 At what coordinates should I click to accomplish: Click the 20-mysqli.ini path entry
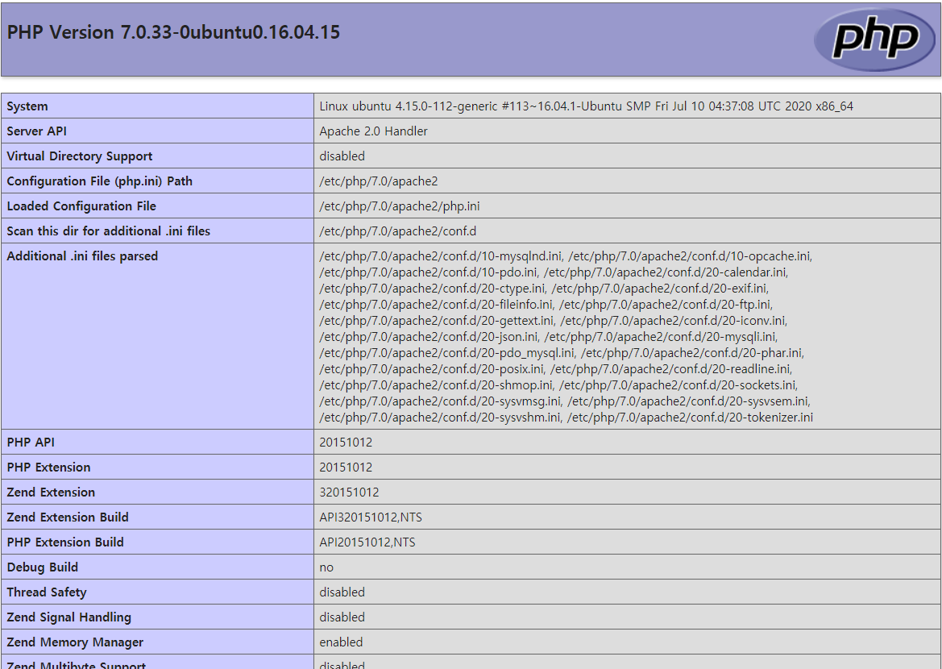(661, 337)
